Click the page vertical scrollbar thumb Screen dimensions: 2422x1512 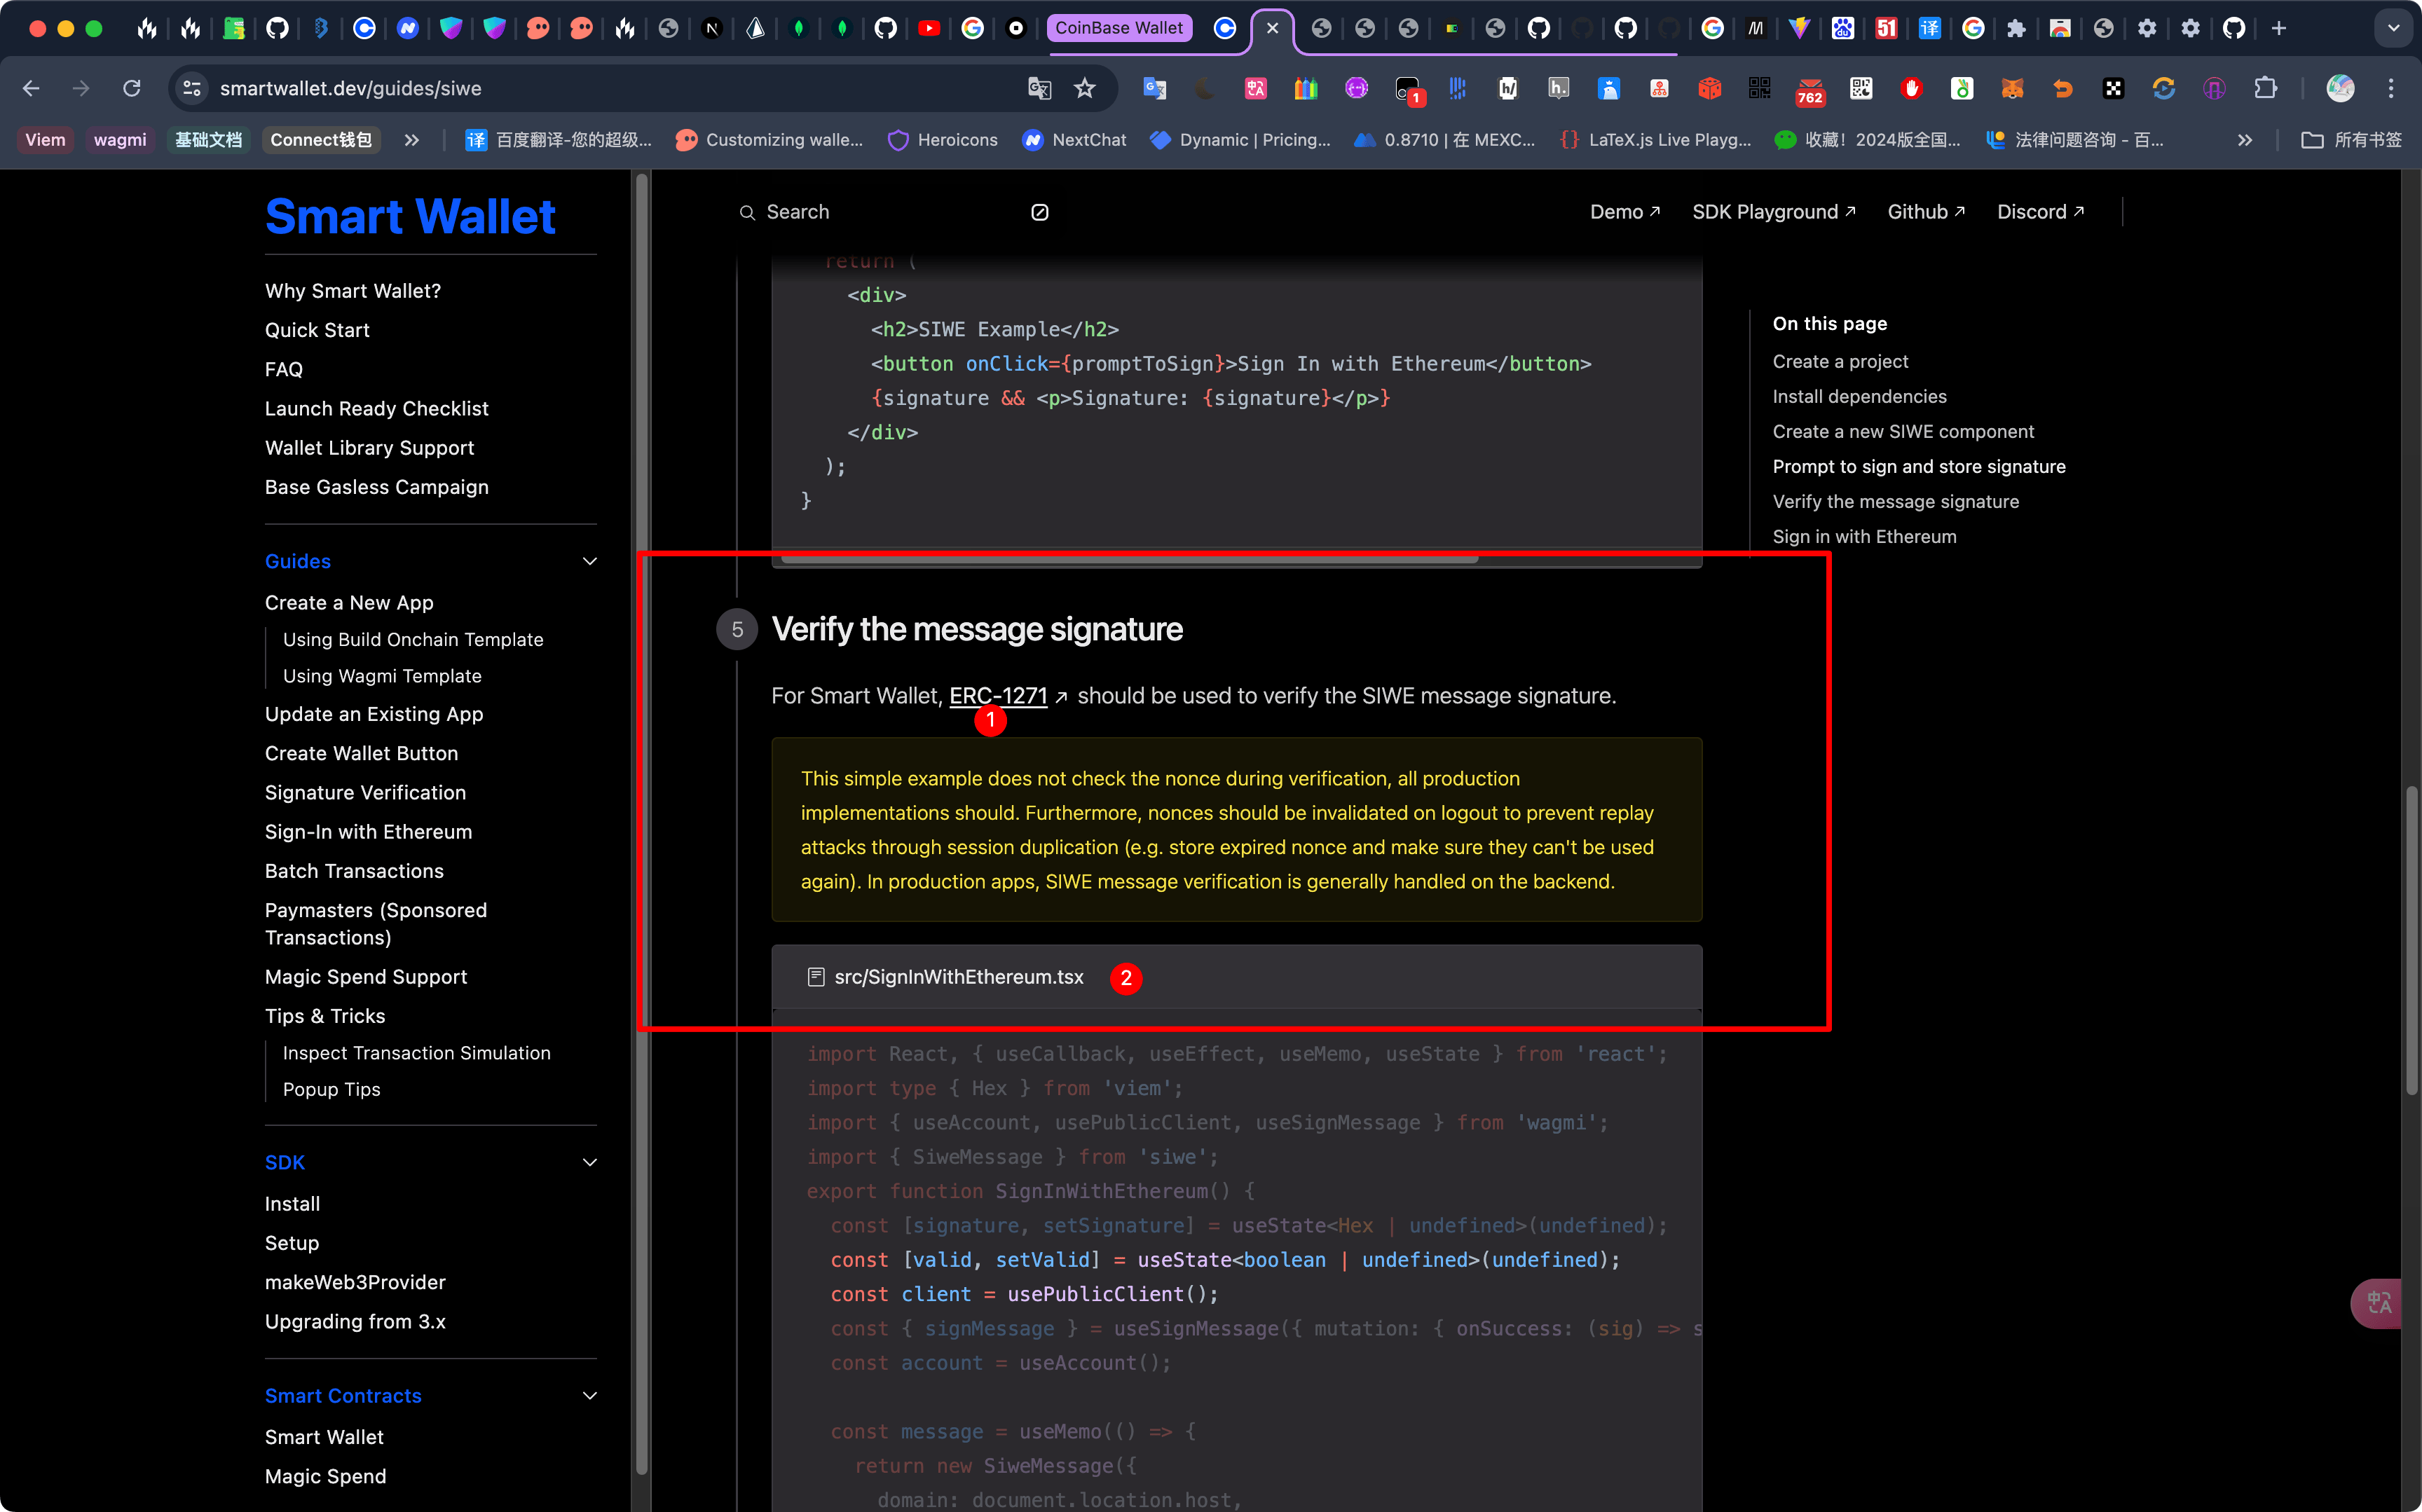[2412, 940]
